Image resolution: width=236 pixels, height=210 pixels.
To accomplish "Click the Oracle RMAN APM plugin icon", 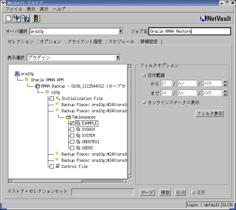I will click(x=27, y=80).
